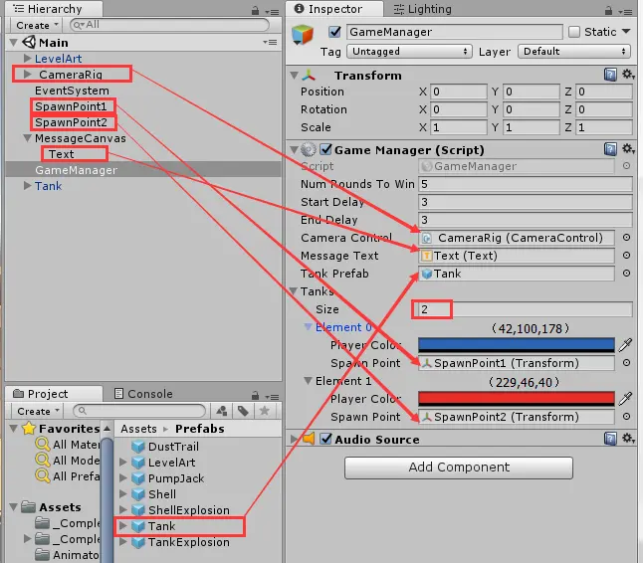Open Audio Source gear settings menu
The image size is (643, 563).
[628, 438]
